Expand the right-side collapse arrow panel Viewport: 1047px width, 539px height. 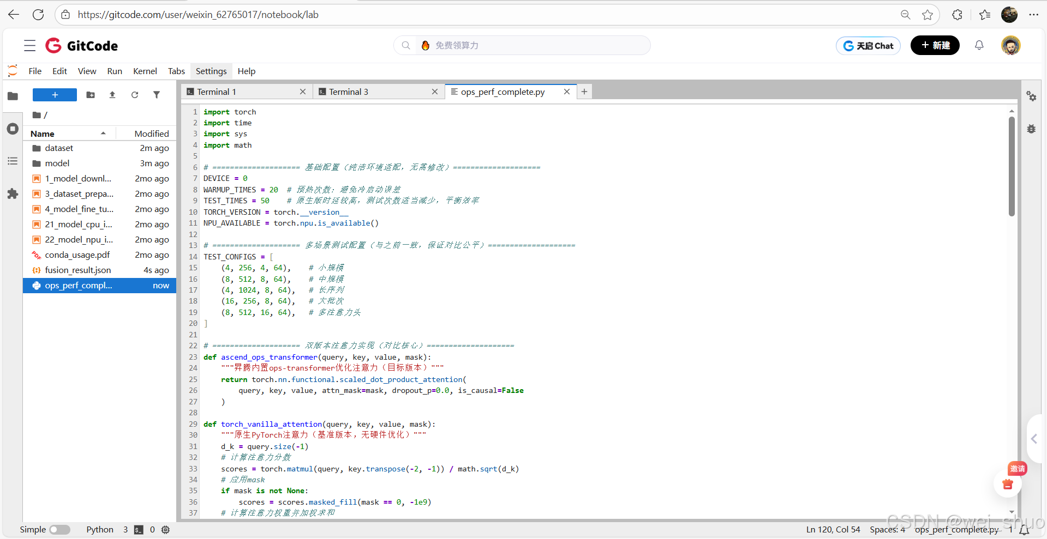tap(1034, 439)
